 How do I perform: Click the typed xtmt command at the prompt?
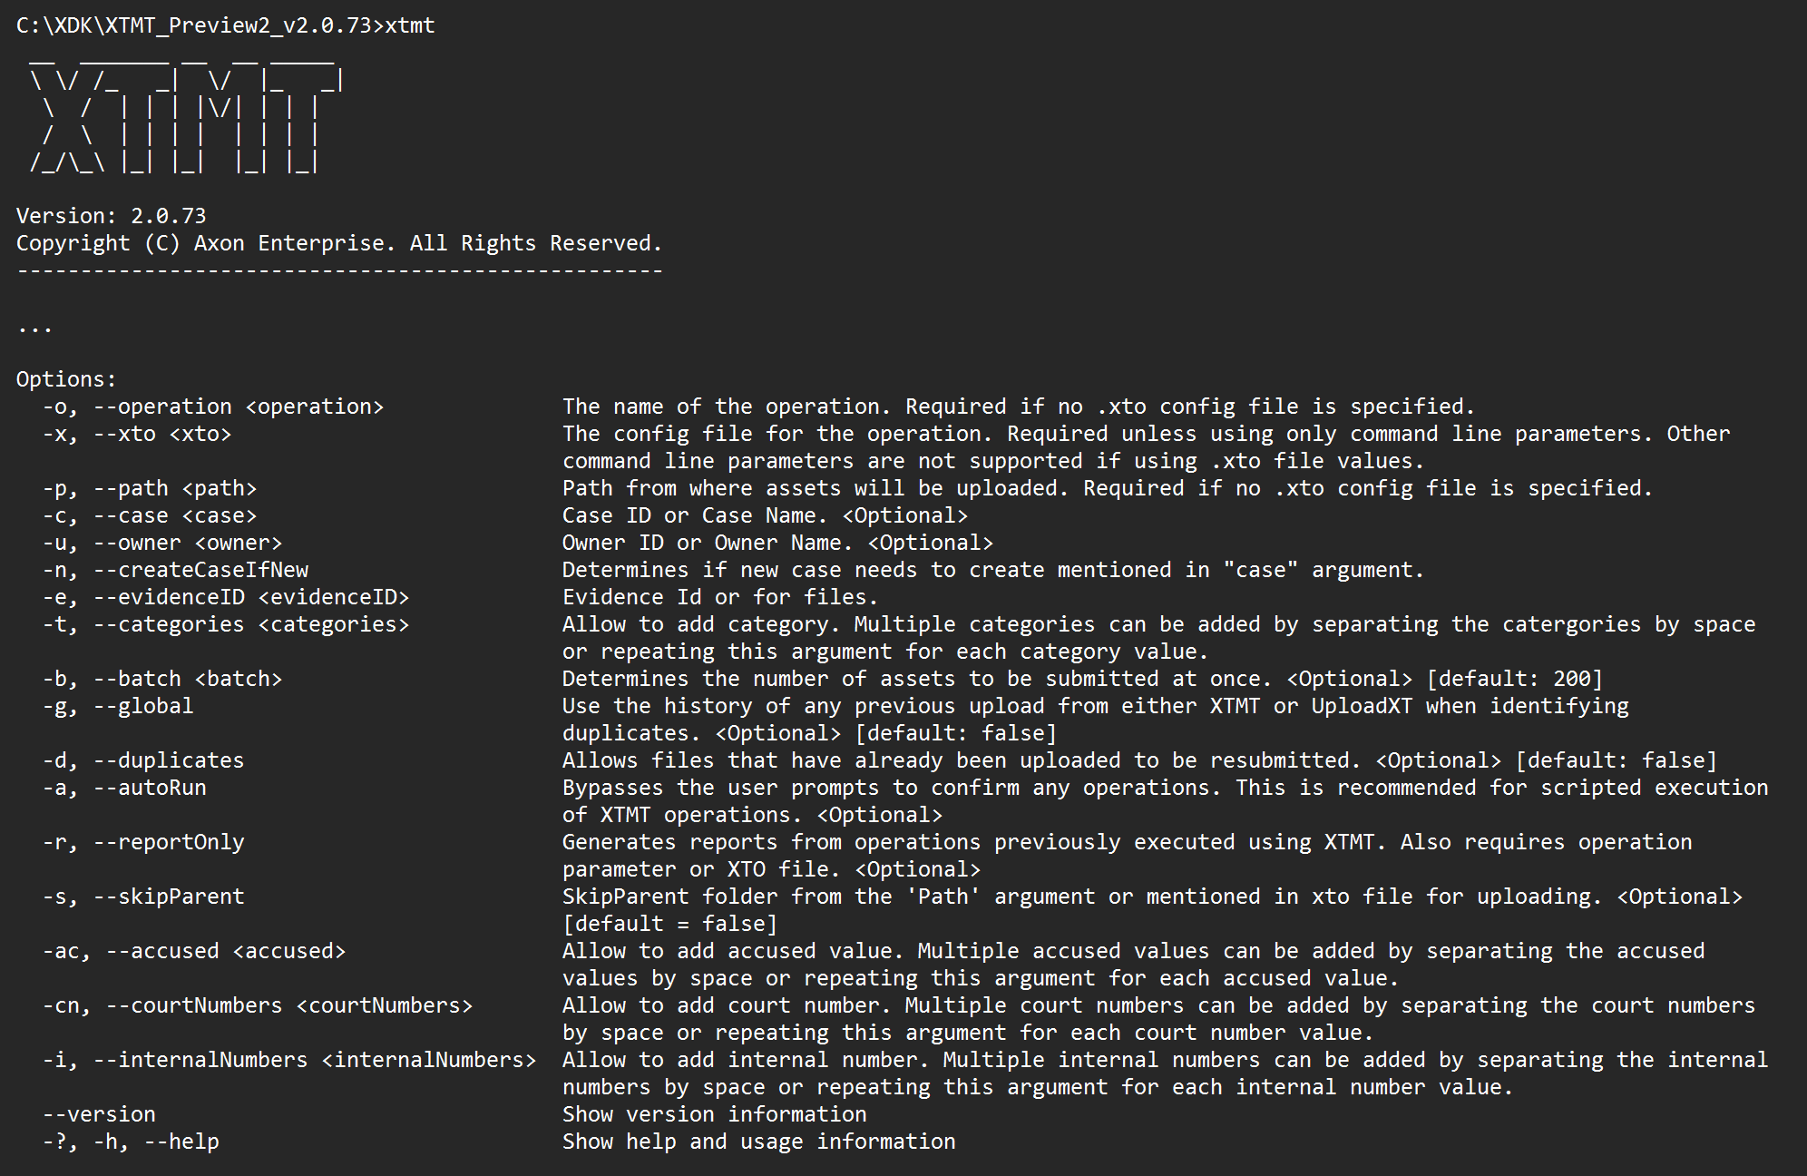(410, 25)
